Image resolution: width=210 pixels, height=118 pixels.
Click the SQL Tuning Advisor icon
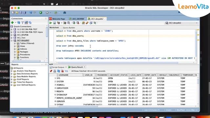(69, 23)
